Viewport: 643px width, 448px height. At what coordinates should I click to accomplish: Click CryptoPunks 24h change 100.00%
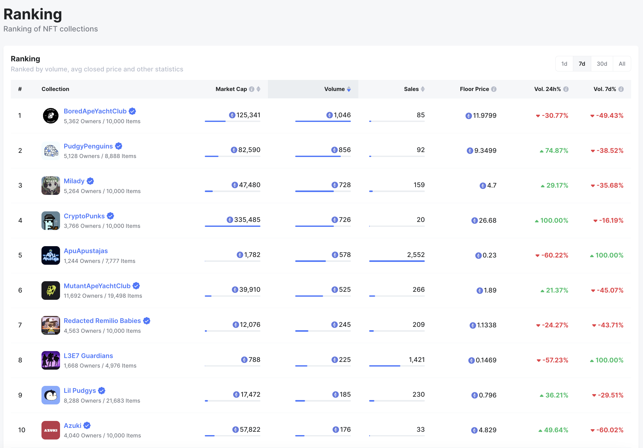point(554,220)
